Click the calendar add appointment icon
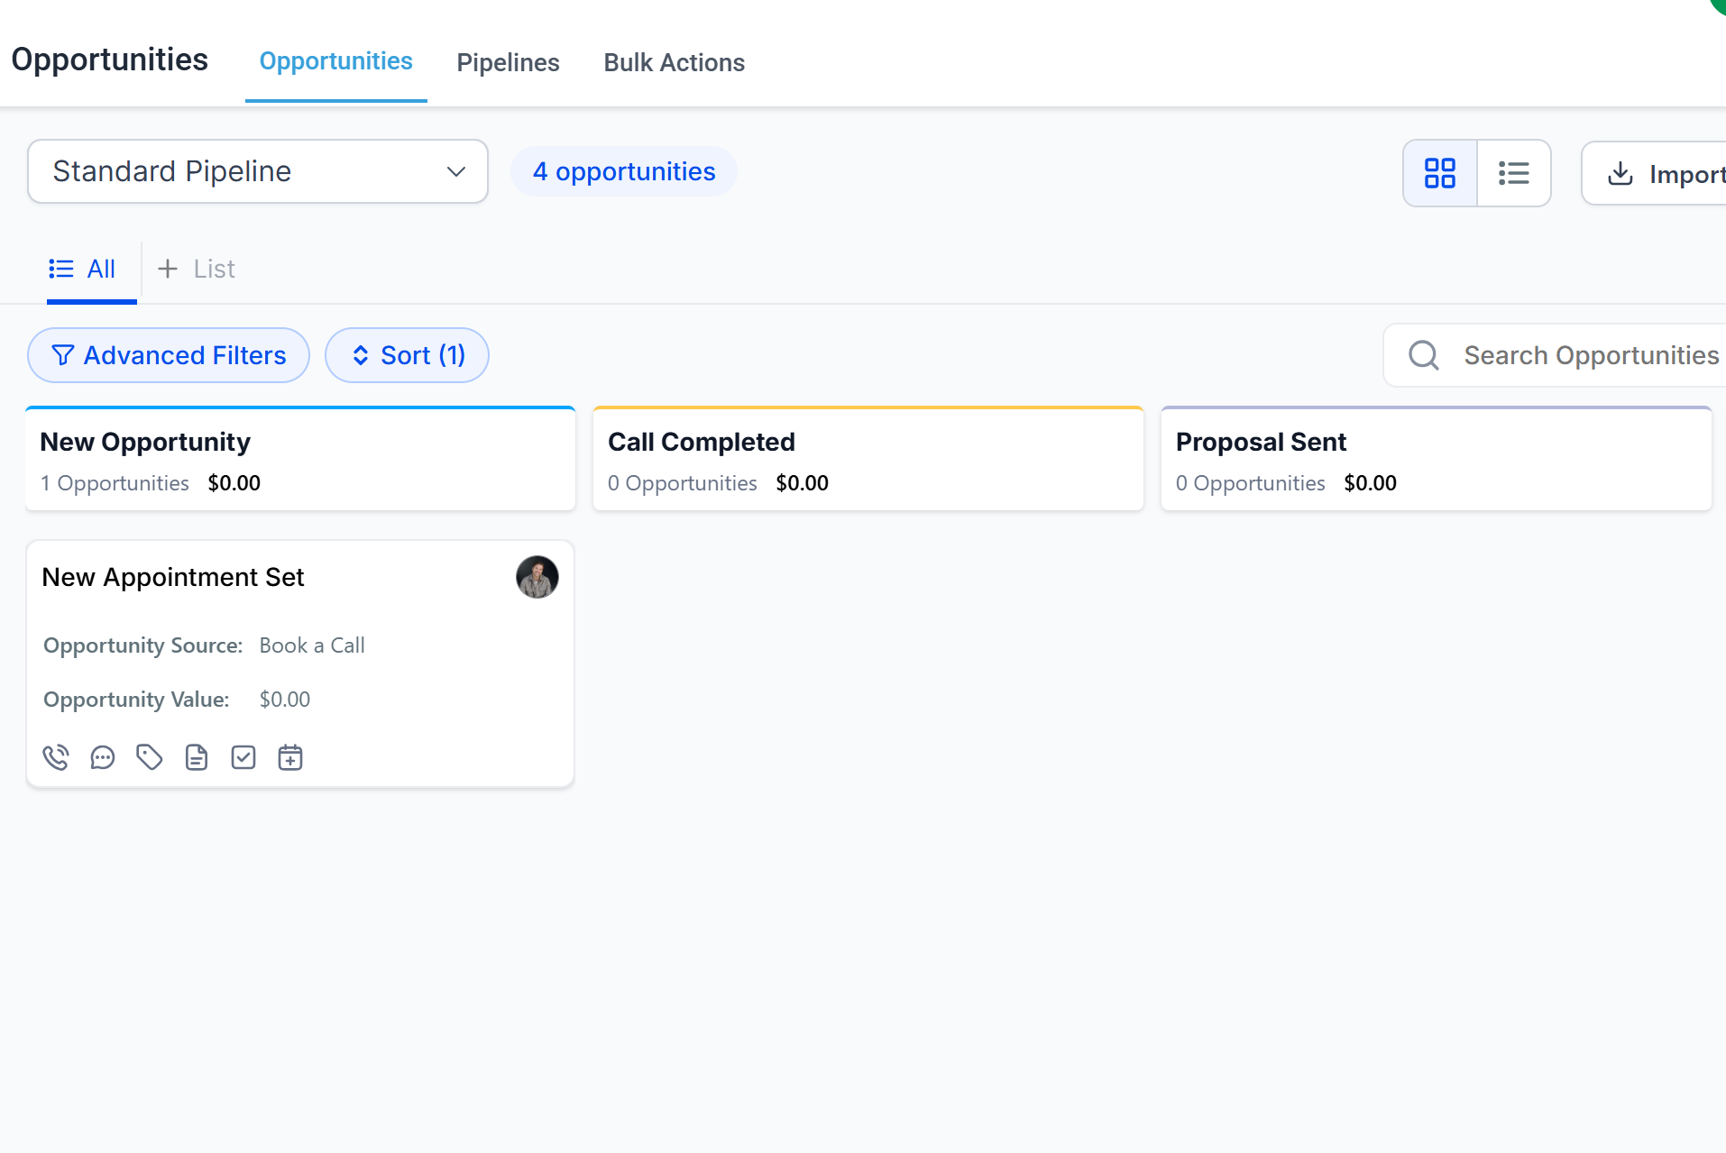Viewport: 1726px width, 1153px height. pyautogui.click(x=290, y=757)
